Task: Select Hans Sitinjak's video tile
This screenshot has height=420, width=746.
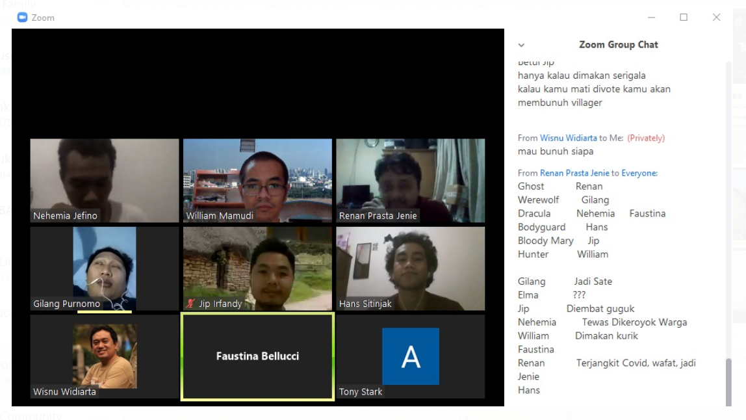Action: (x=410, y=268)
